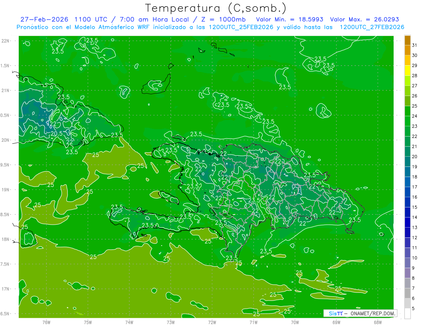Screen dimensions: 424x327
Task: Click the '22N' latitude axis label
Action: click(x=6, y=41)
